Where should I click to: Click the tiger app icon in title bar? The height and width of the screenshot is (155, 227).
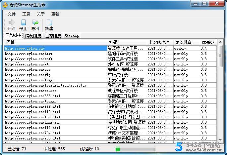pyautogui.click(x=5, y=5)
